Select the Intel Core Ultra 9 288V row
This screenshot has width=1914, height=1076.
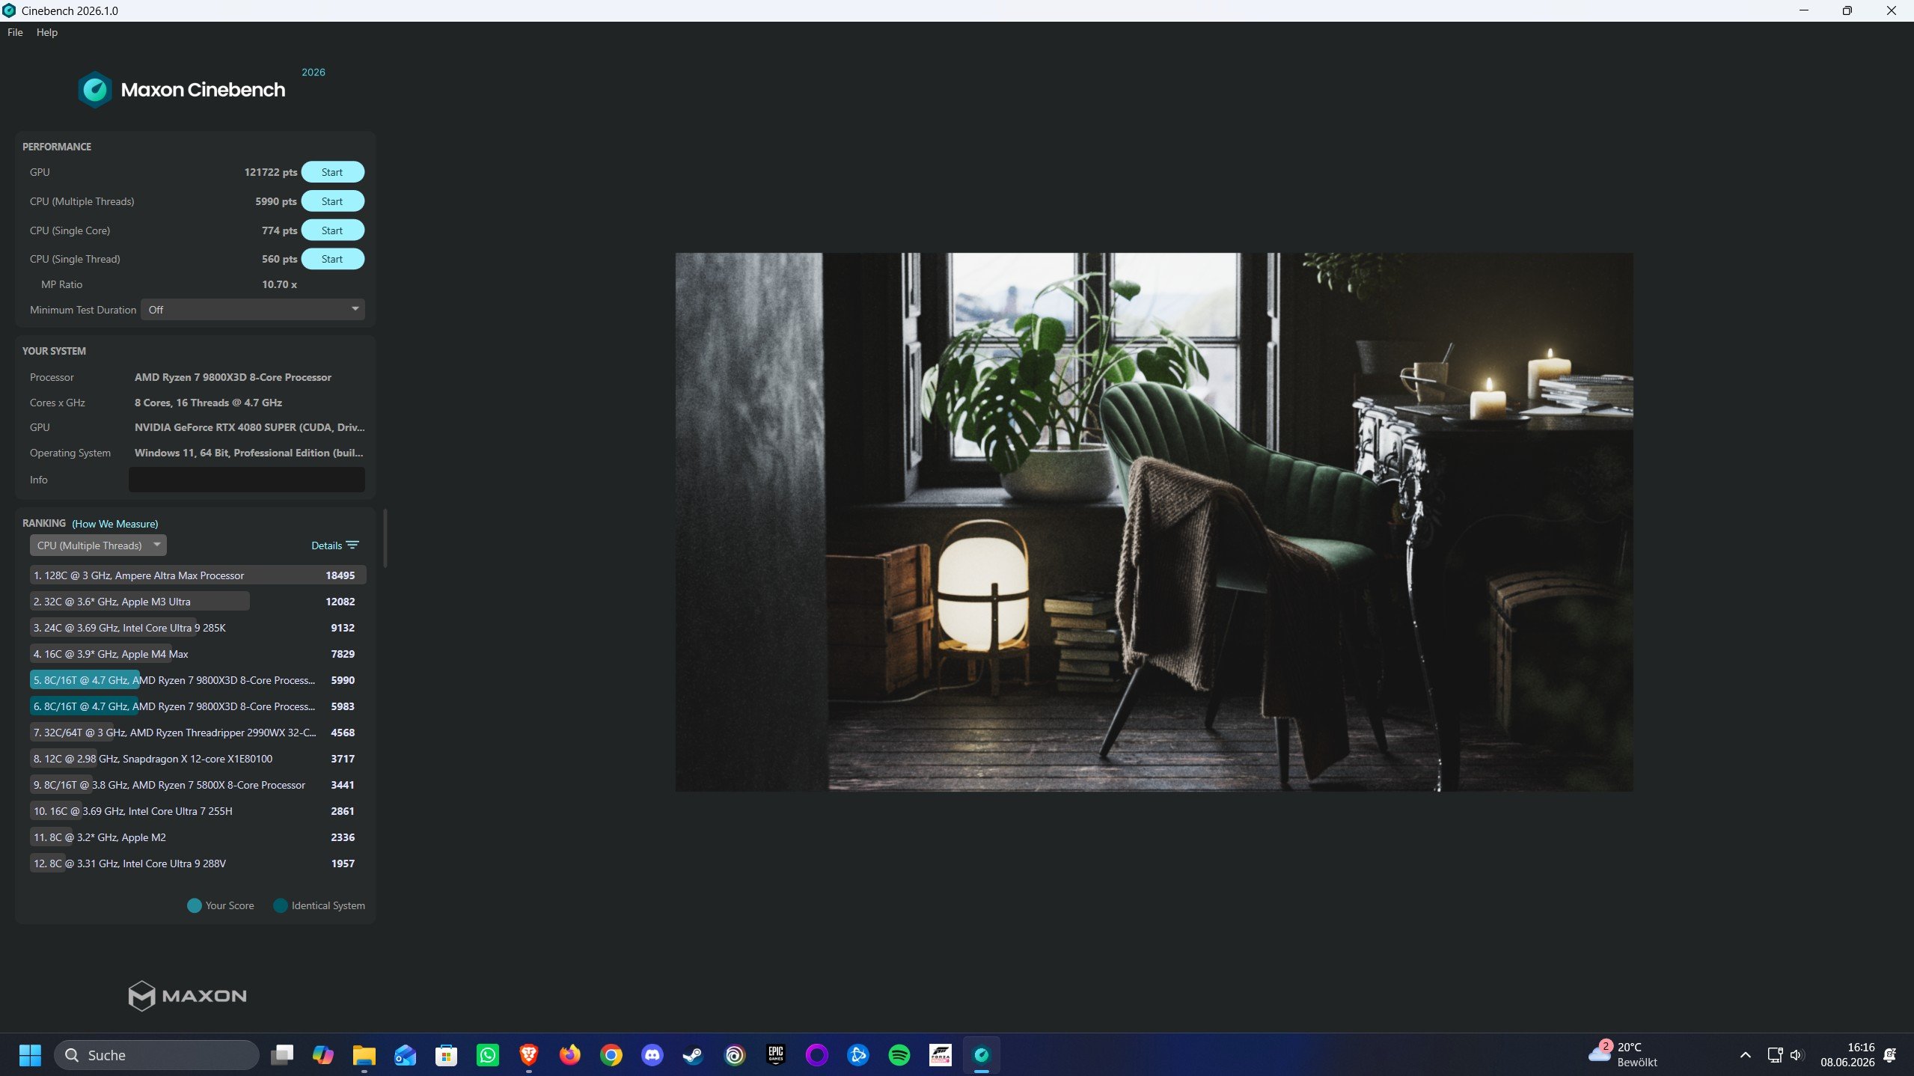(x=198, y=863)
